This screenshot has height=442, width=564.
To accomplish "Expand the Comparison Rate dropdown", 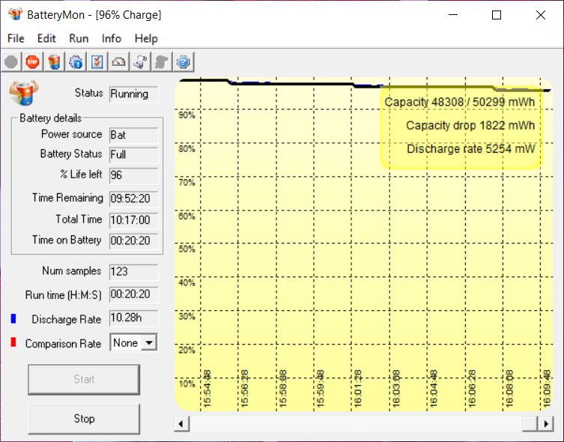I will coord(149,343).
